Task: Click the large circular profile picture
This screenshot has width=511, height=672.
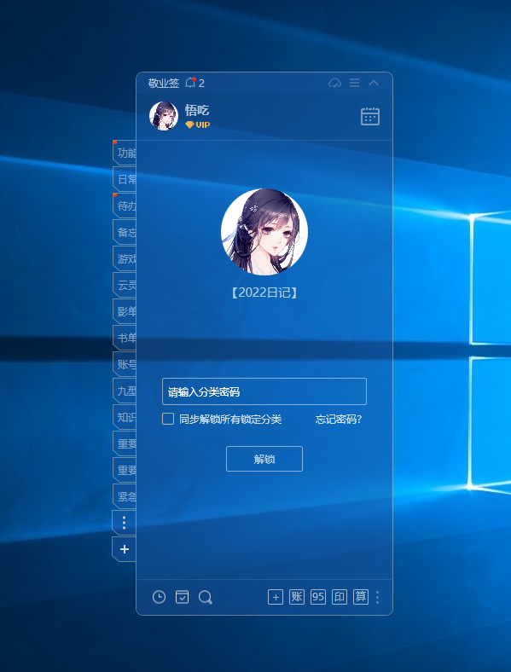Action: tap(264, 232)
